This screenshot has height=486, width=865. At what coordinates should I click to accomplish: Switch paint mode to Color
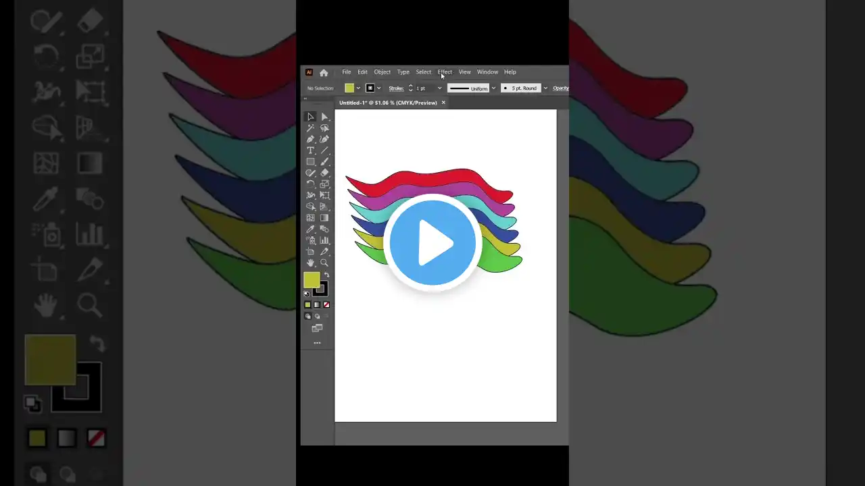click(x=307, y=305)
